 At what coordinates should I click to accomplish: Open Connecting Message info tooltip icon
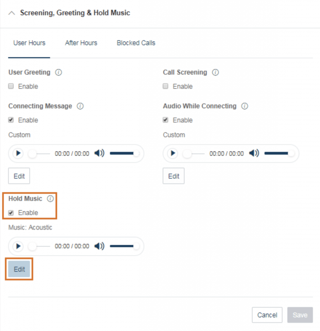[x=80, y=106]
